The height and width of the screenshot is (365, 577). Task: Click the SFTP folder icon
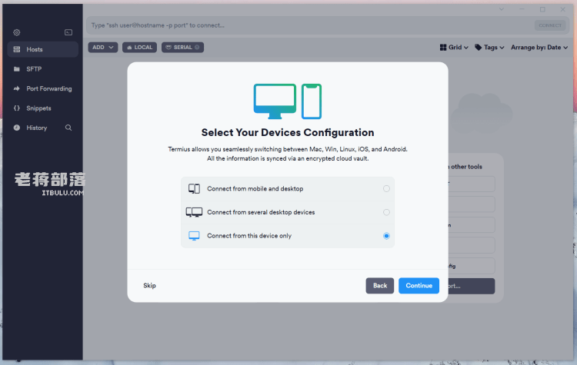pyautogui.click(x=17, y=68)
